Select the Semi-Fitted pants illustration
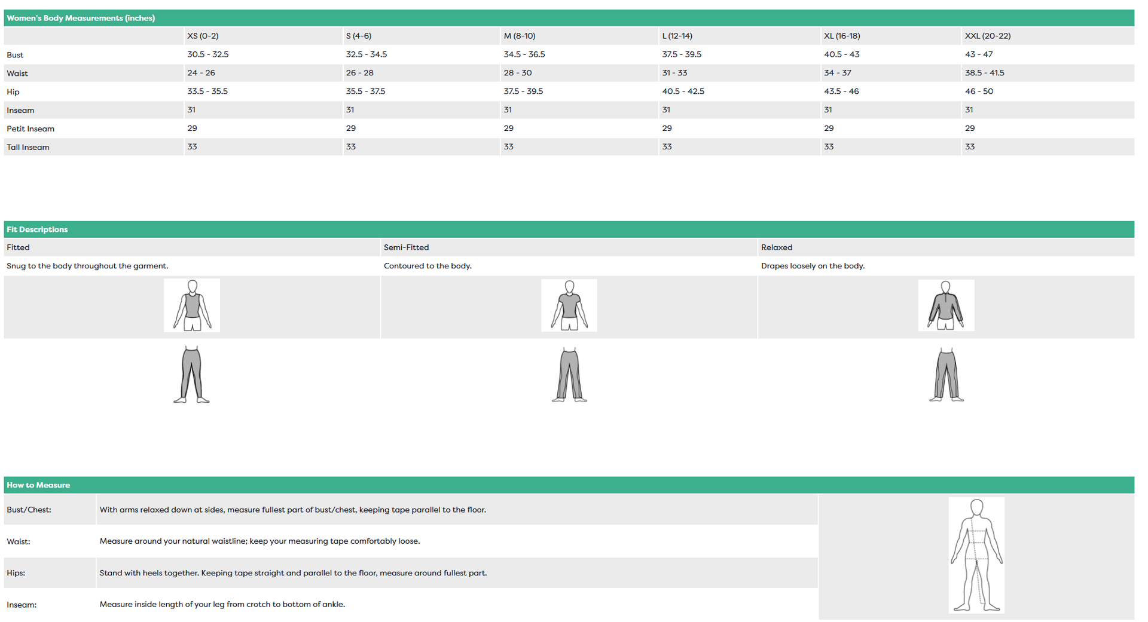Image resolution: width=1148 pixels, height=622 pixels. [569, 375]
